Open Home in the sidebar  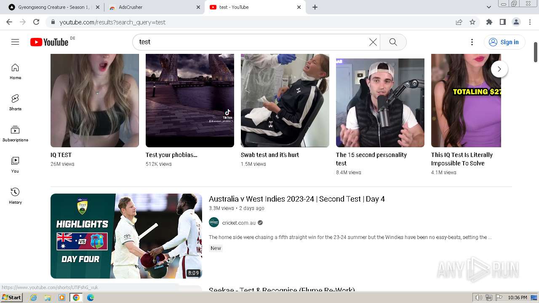(x=15, y=72)
